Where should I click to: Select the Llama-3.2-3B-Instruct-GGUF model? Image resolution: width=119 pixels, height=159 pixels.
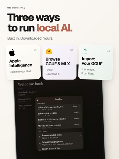tap(59, 120)
